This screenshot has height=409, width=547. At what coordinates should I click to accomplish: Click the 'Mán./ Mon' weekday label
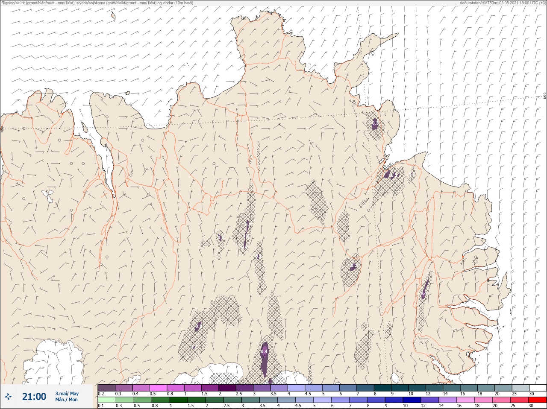point(66,400)
